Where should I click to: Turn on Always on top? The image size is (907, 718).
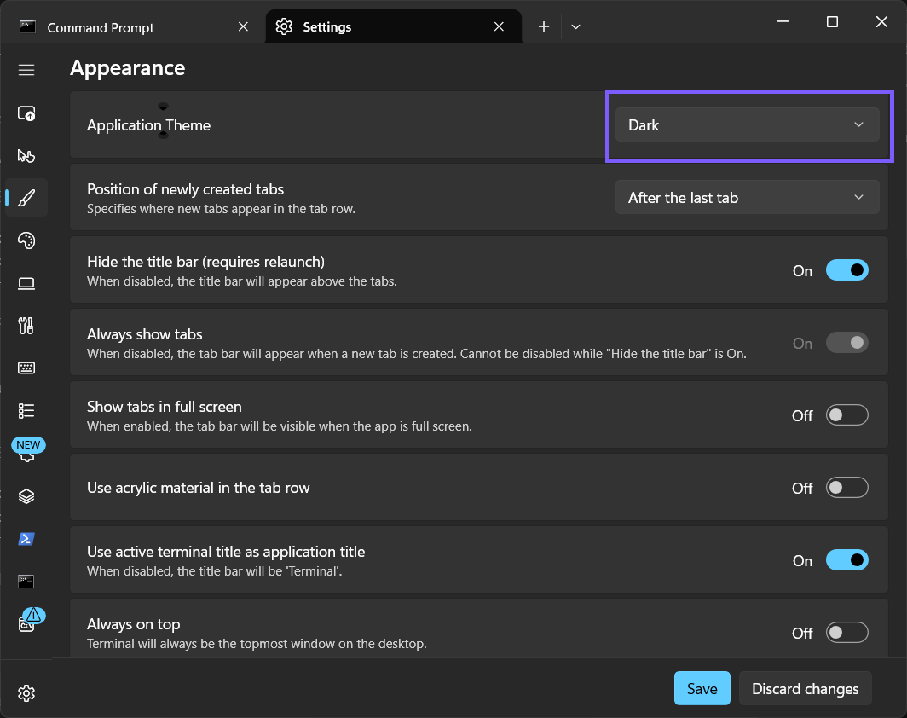(846, 633)
